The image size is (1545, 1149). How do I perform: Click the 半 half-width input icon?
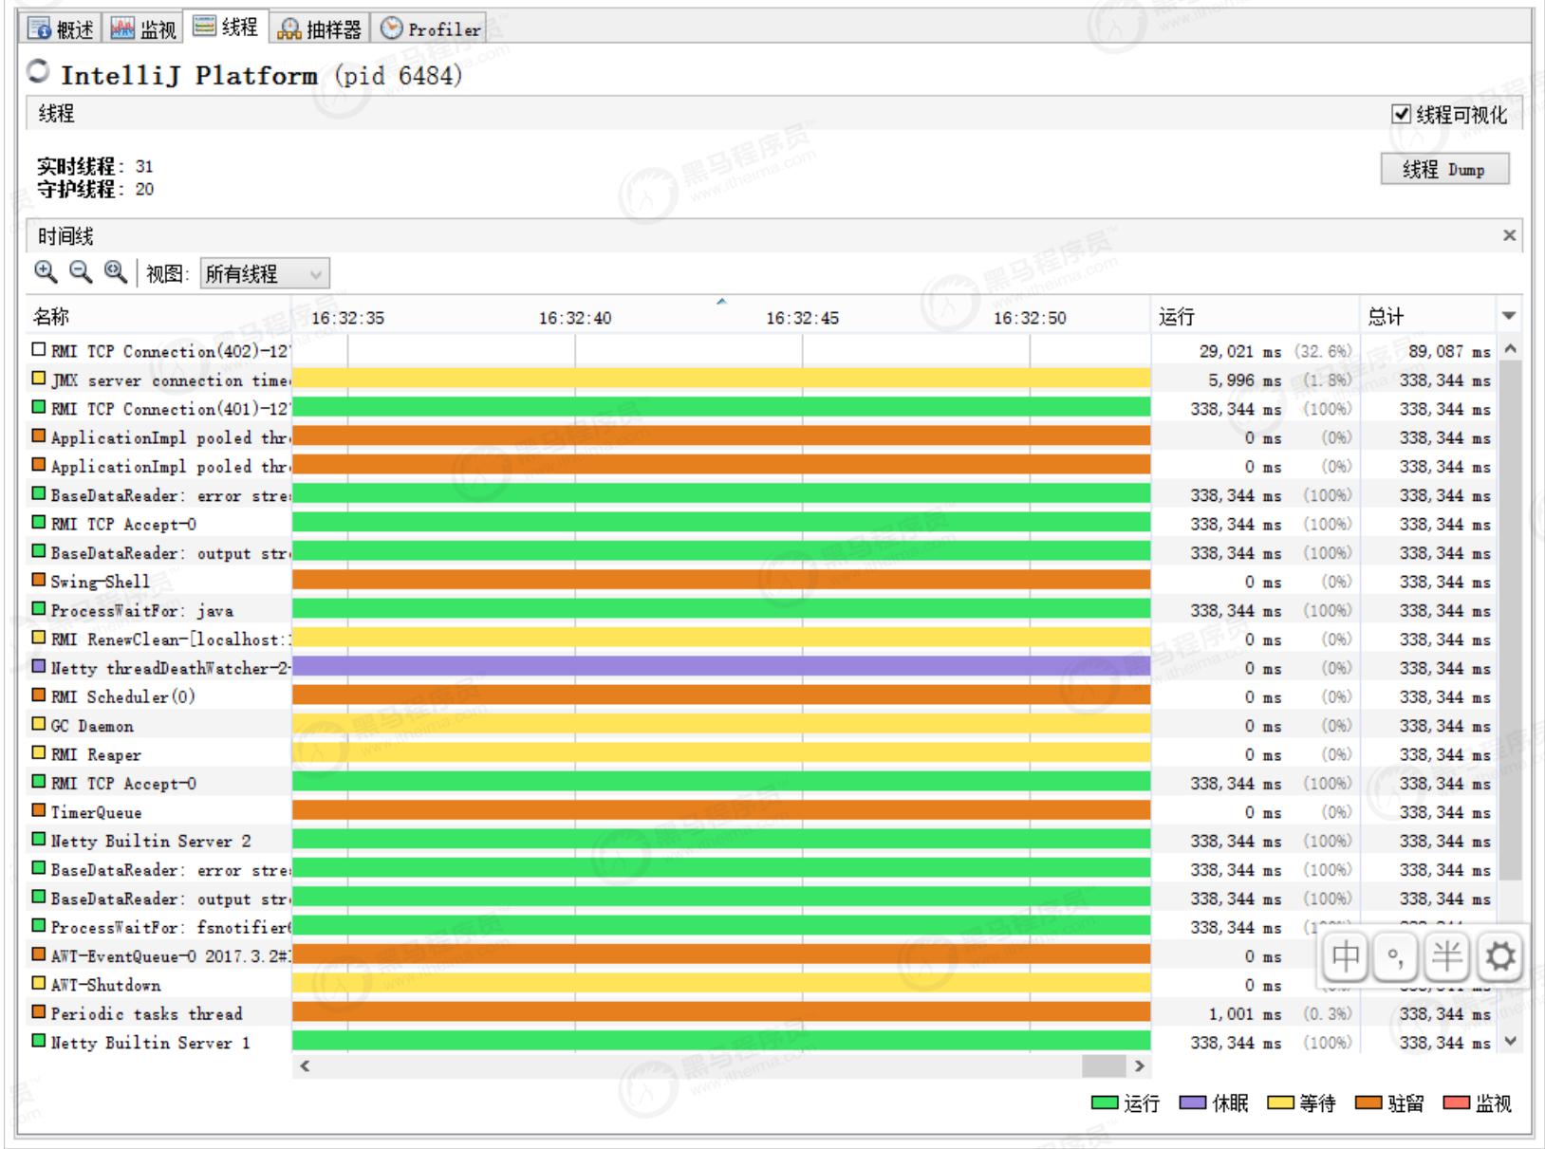(x=1445, y=957)
